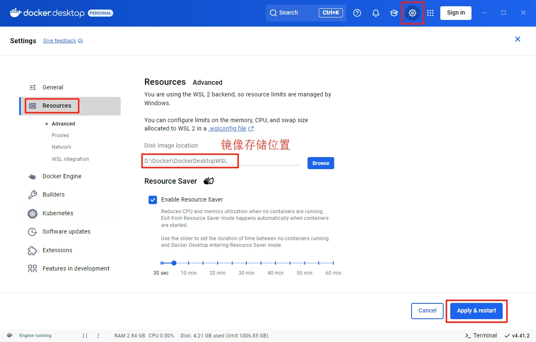This screenshot has height=342, width=536.
Task: Click the Builders wrench icon
Action: pyautogui.click(x=32, y=194)
